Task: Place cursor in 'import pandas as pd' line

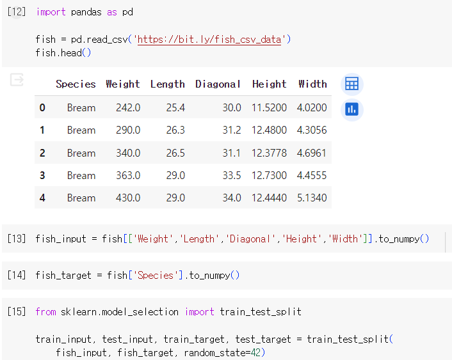Action: 85,12
